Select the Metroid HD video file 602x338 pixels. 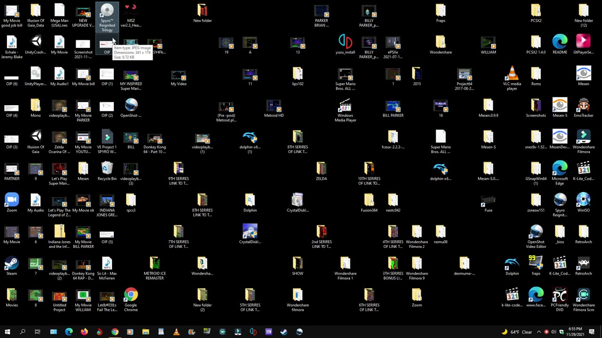(x=274, y=108)
